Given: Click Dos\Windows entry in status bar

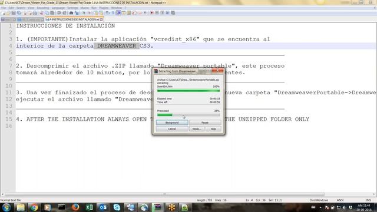Looking at the screenshot, I should pyautogui.click(x=319, y=200).
